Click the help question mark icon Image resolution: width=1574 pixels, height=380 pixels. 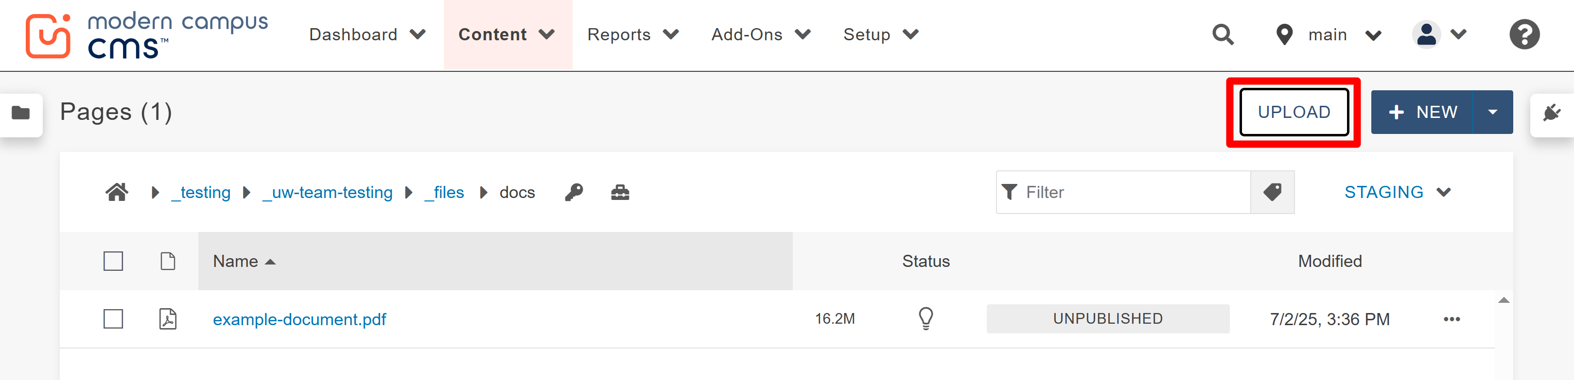(x=1524, y=34)
